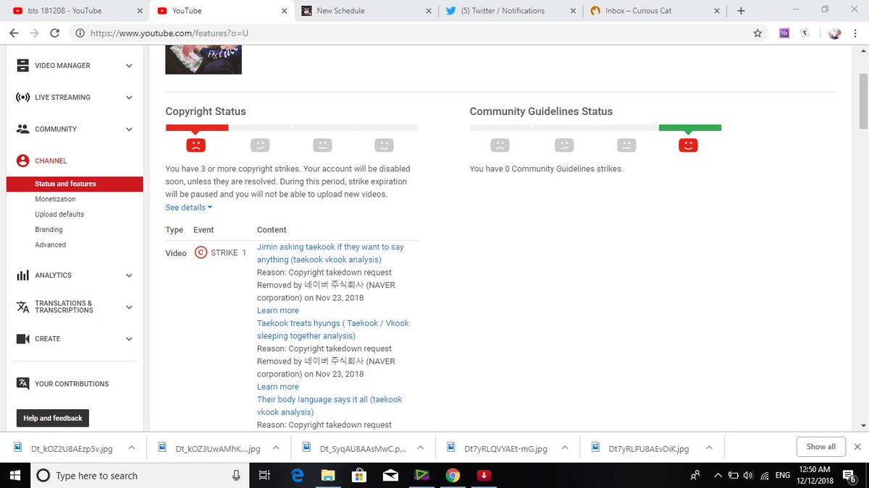The width and height of the screenshot is (869, 488).
Task: Click the Chrome icon on the taskbar
Action: click(453, 475)
